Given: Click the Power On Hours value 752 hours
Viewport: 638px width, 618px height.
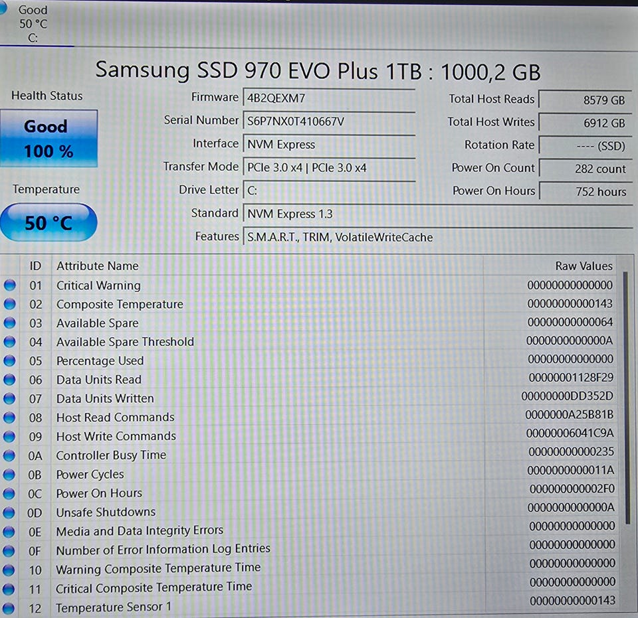Looking at the screenshot, I should coord(585,192).
